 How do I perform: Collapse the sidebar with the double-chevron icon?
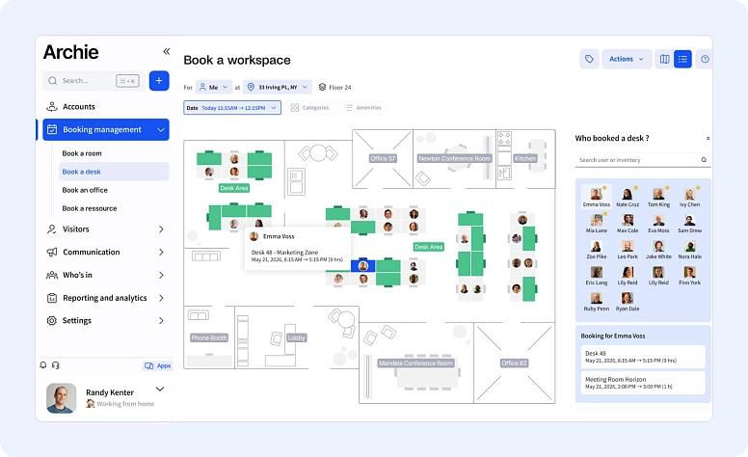(x=166, y=52)
